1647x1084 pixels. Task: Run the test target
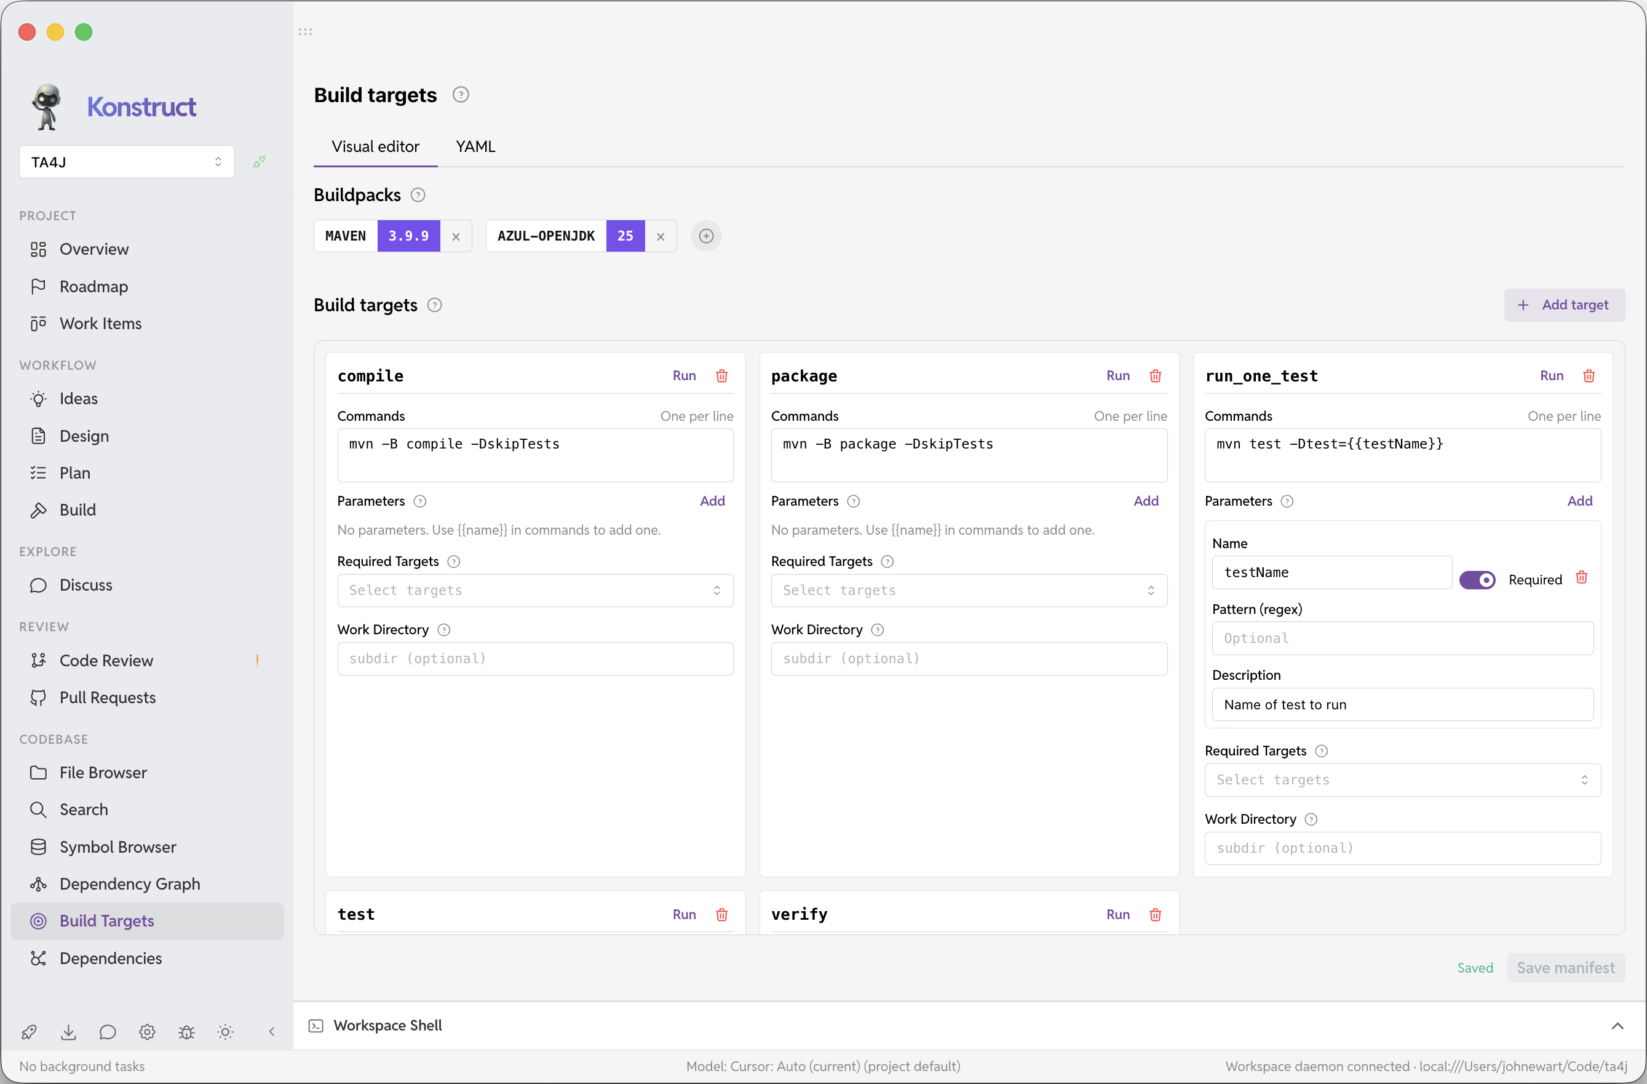pyautogui.click(x=685, y=914)
